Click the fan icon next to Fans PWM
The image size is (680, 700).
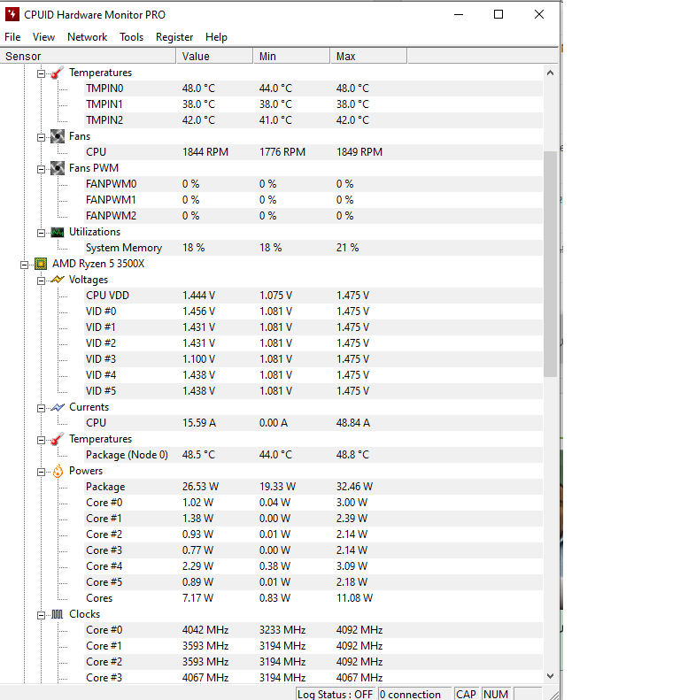click(58, 168)
